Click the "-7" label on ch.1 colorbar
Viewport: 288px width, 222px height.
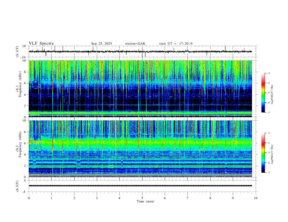click(x=268, y=113)
